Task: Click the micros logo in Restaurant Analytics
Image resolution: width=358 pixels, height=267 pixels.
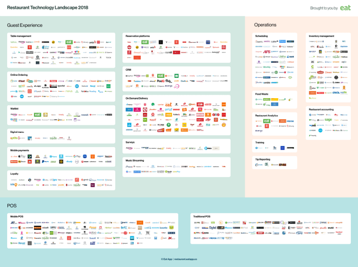Action: 290,121
